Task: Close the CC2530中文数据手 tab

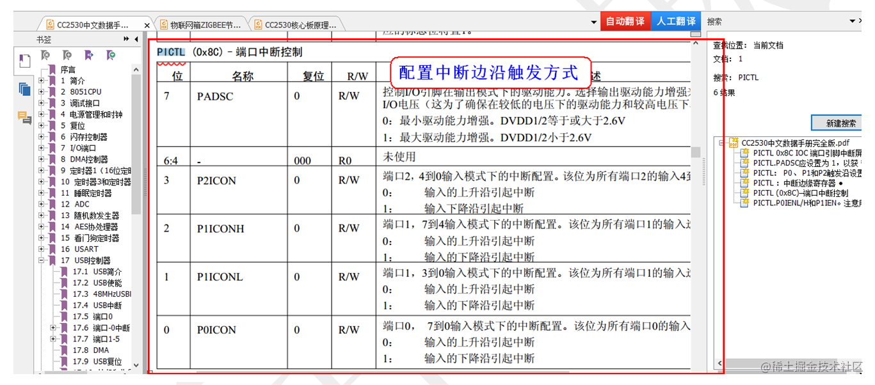Action: pyautogui.click(x=147, y=26)
